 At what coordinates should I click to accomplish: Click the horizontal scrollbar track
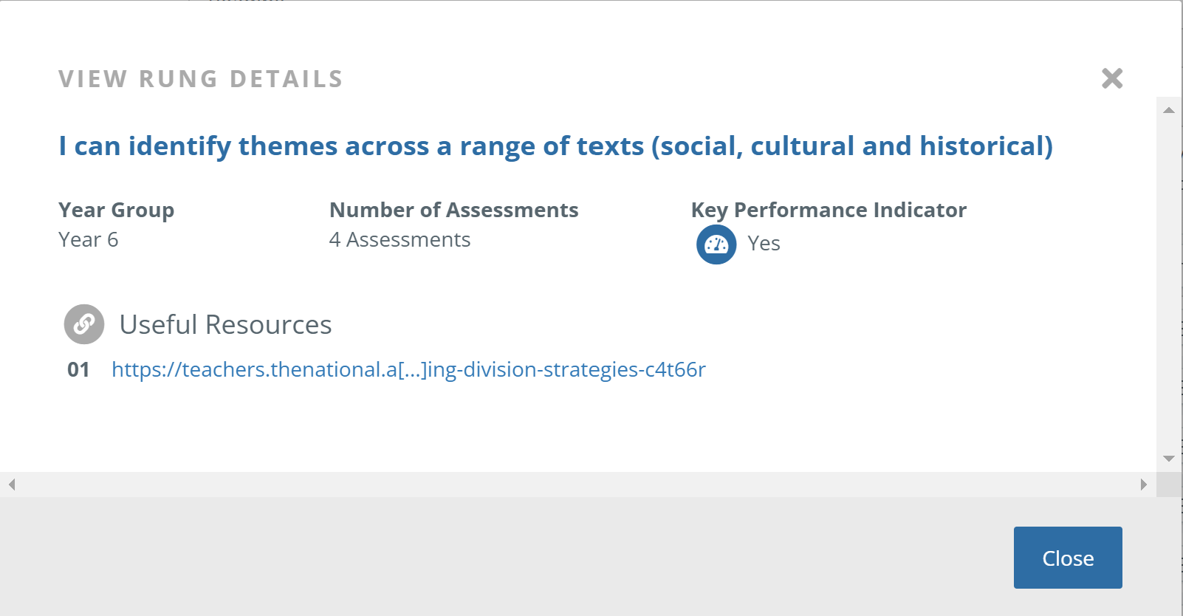(x=577, y=485)
